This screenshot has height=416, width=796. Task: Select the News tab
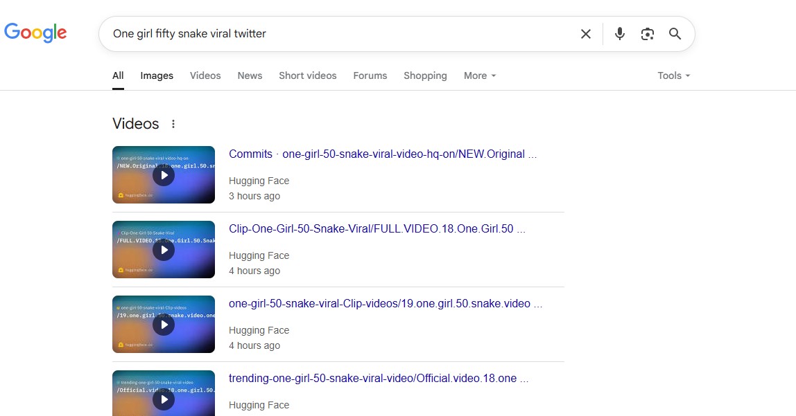click(x=250, y=75)
